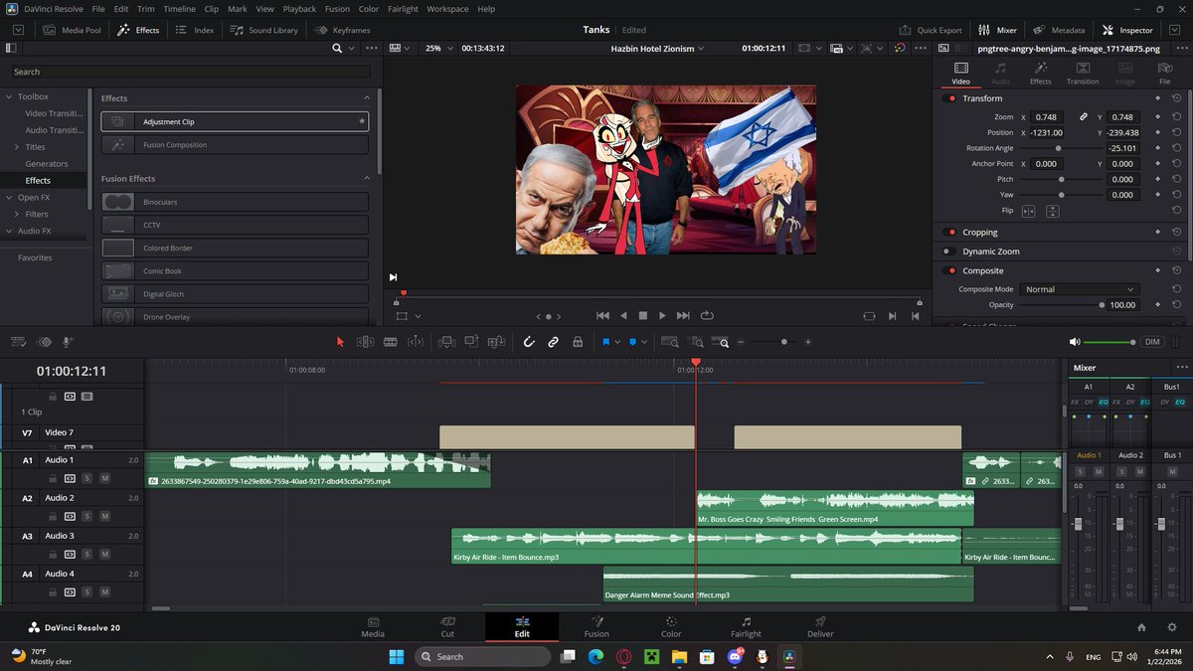
Task: Toggle Zoom X/Y link chain icon
Action: [1084, 117]
